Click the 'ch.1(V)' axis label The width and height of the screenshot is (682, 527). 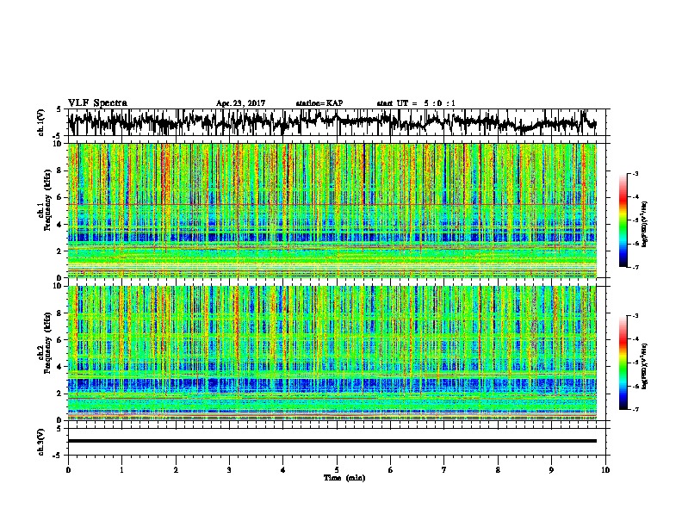click(40, 122)
